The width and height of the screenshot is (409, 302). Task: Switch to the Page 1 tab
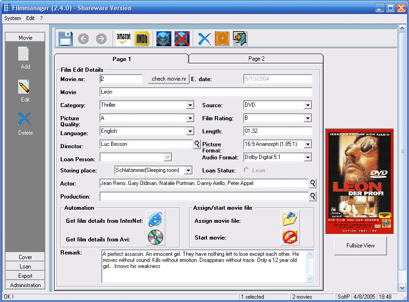(121, 59)
